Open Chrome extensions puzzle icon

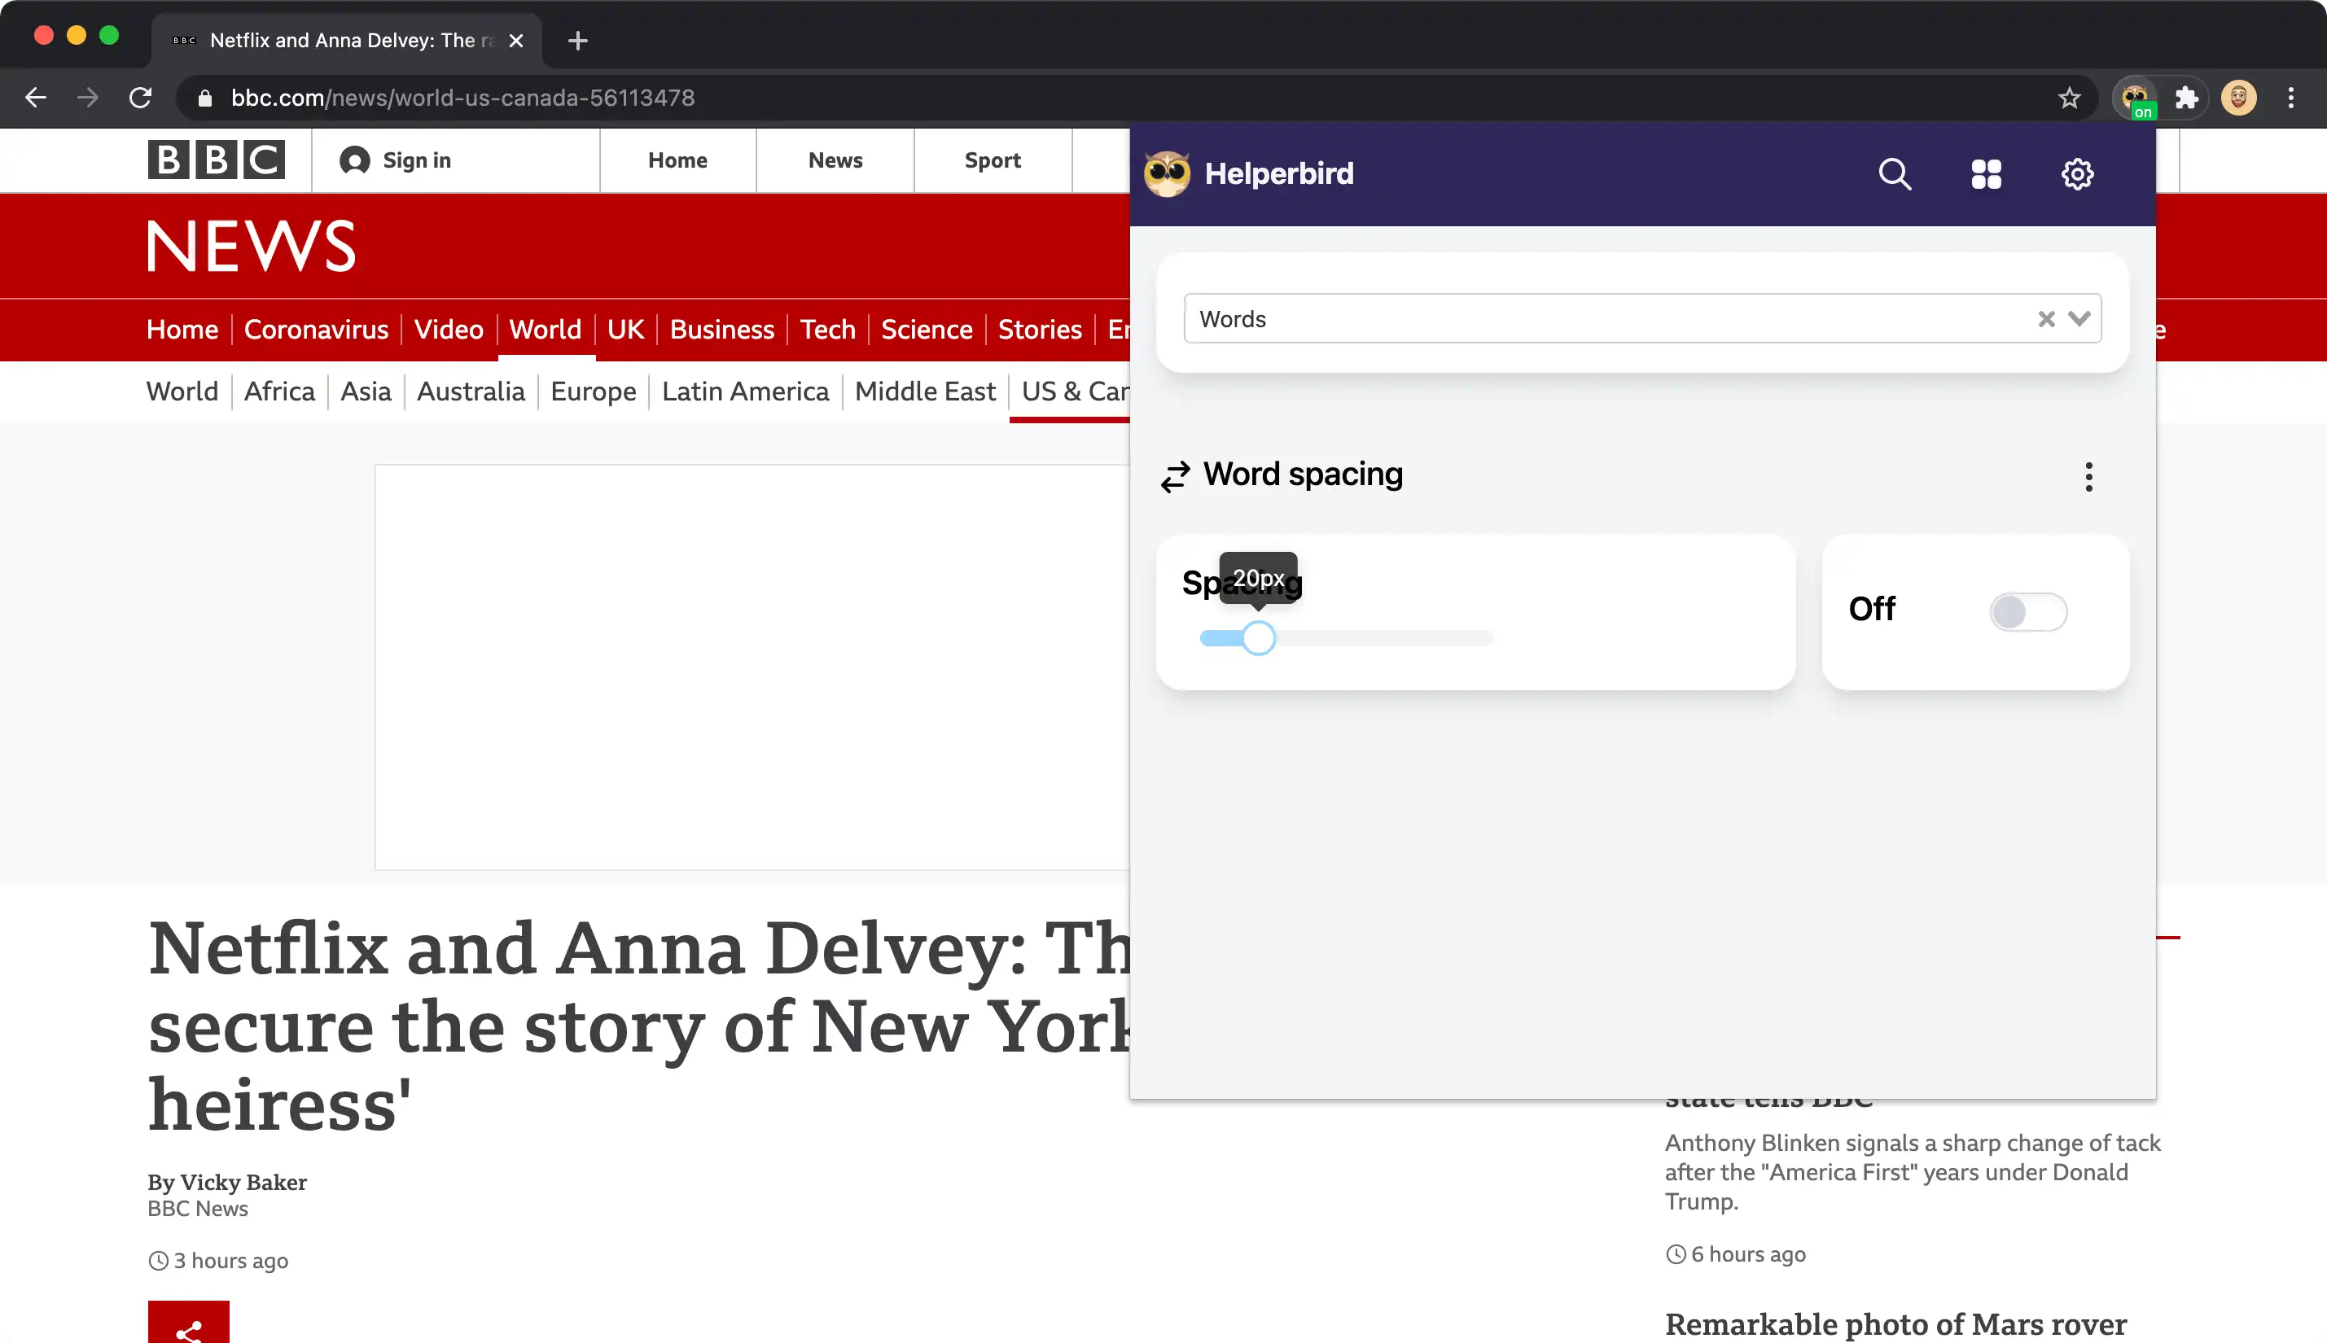(2186, 98)
